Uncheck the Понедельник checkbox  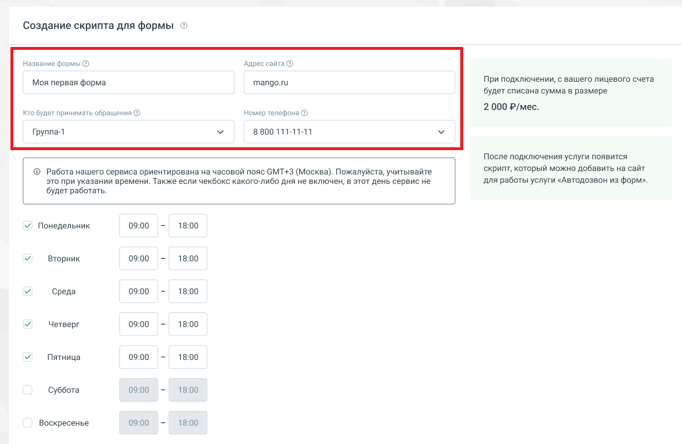(x=27, y=225)
